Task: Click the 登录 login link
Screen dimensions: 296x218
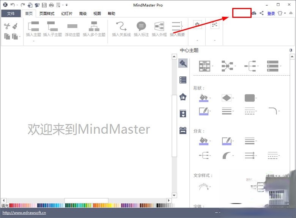Action: tap(271, 13)
